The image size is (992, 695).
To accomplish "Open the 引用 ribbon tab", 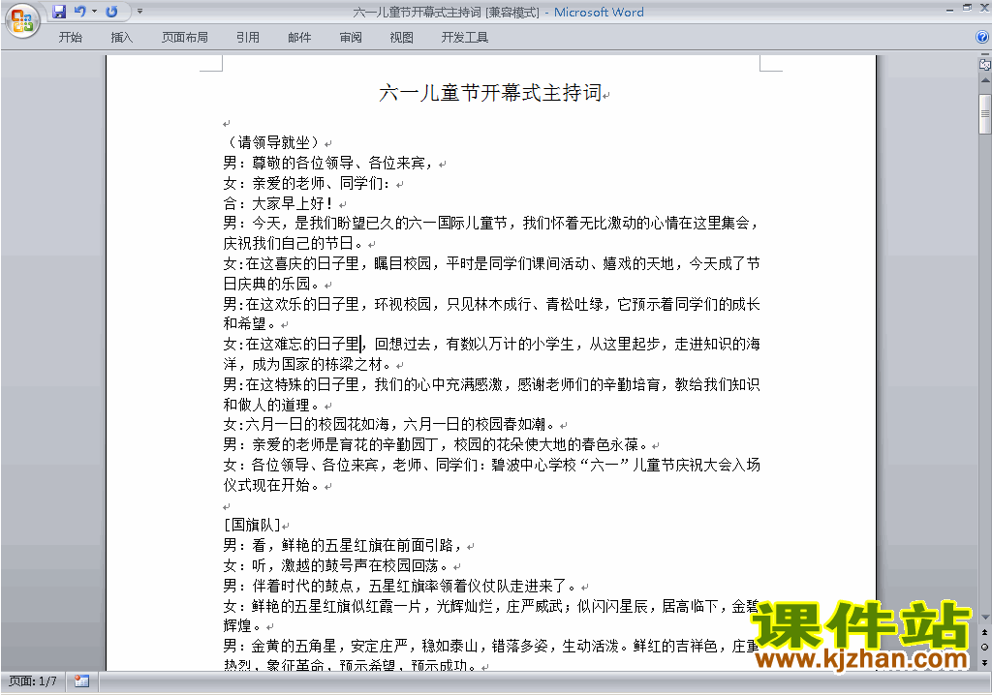I will (247, 38).
